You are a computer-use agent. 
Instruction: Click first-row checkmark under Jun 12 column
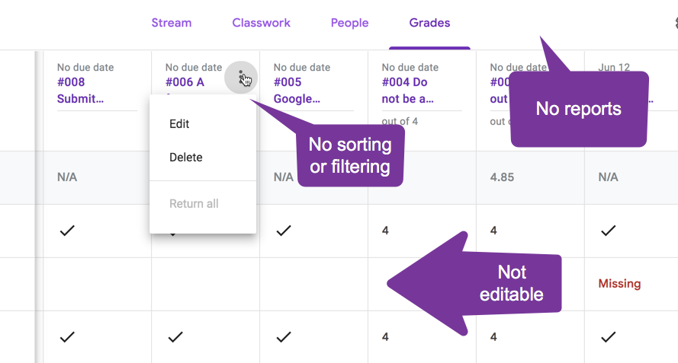[x=609, y=231]
